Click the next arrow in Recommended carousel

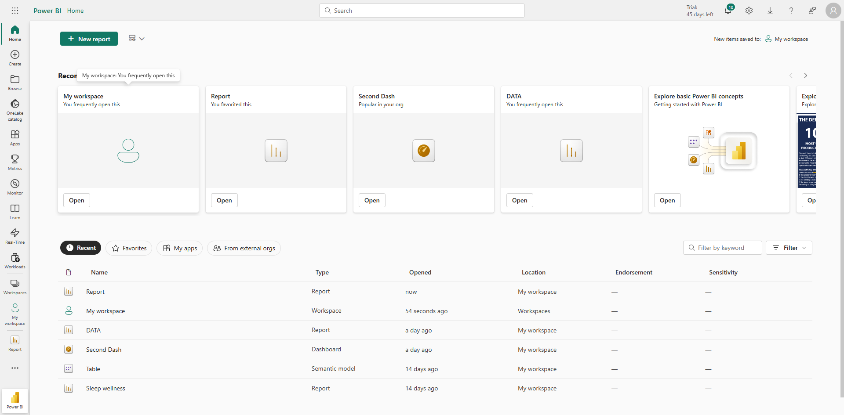[805, 76]
